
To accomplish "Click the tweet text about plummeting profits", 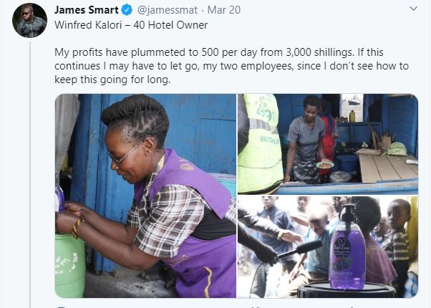I will click(231, 66).
